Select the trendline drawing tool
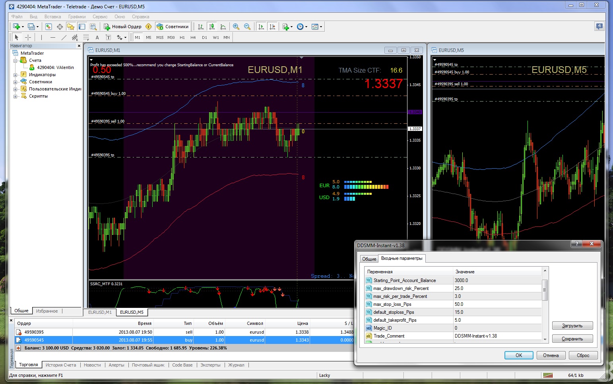Image resolution: width=613 pixels, height=384 pixels. tap(64, 37)
